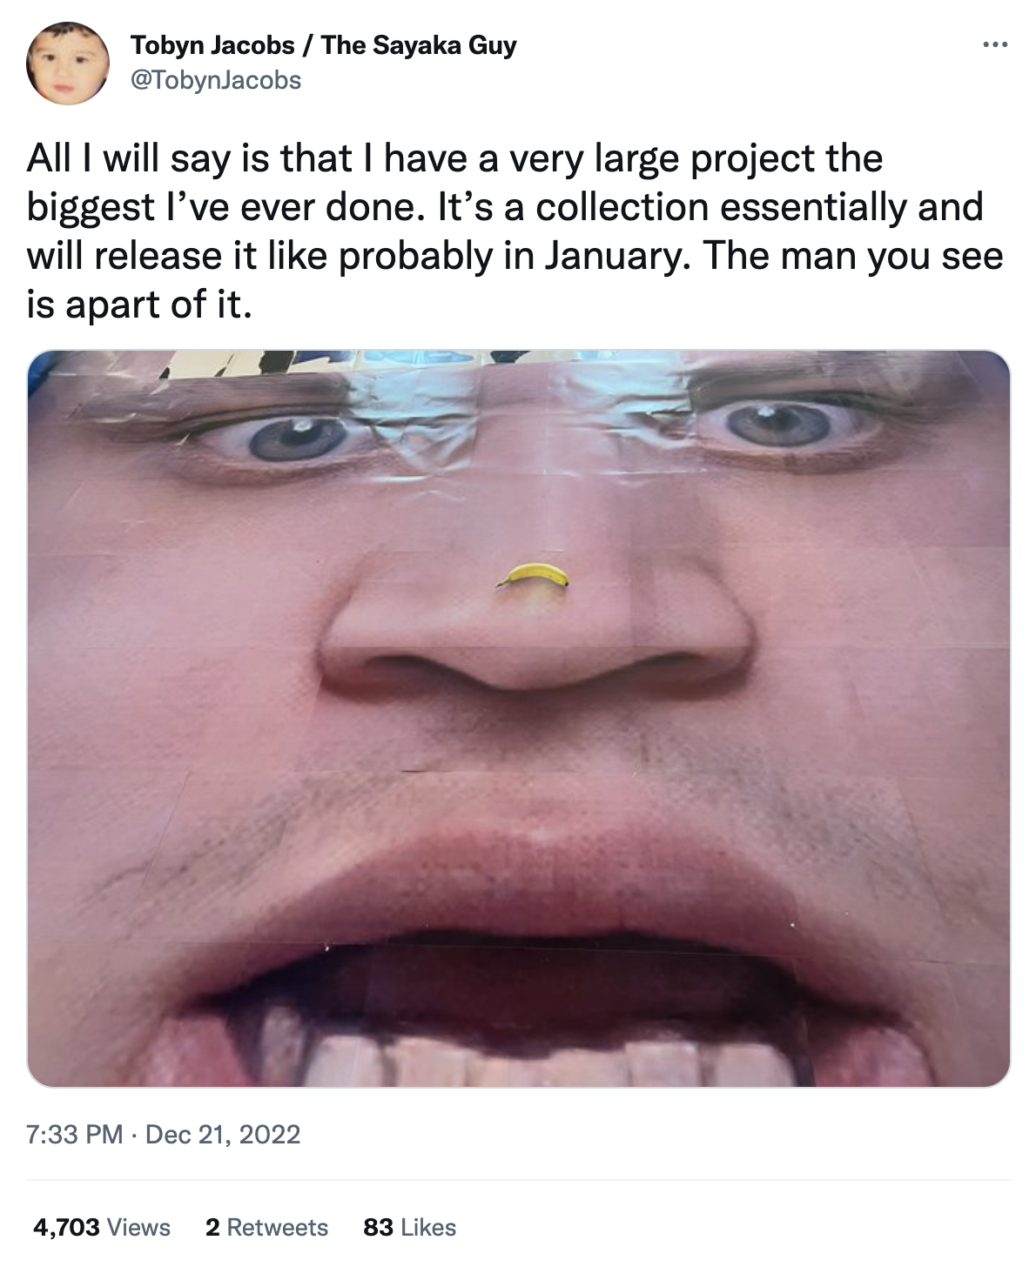Open the attached giant face photo

tap(519, 719)
